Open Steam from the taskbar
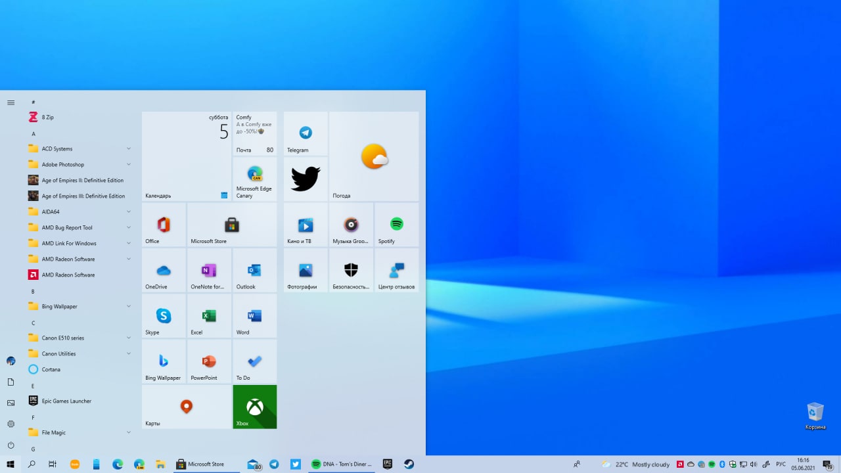Viewport: 841px width, 473px height. [x=409, y=464]
